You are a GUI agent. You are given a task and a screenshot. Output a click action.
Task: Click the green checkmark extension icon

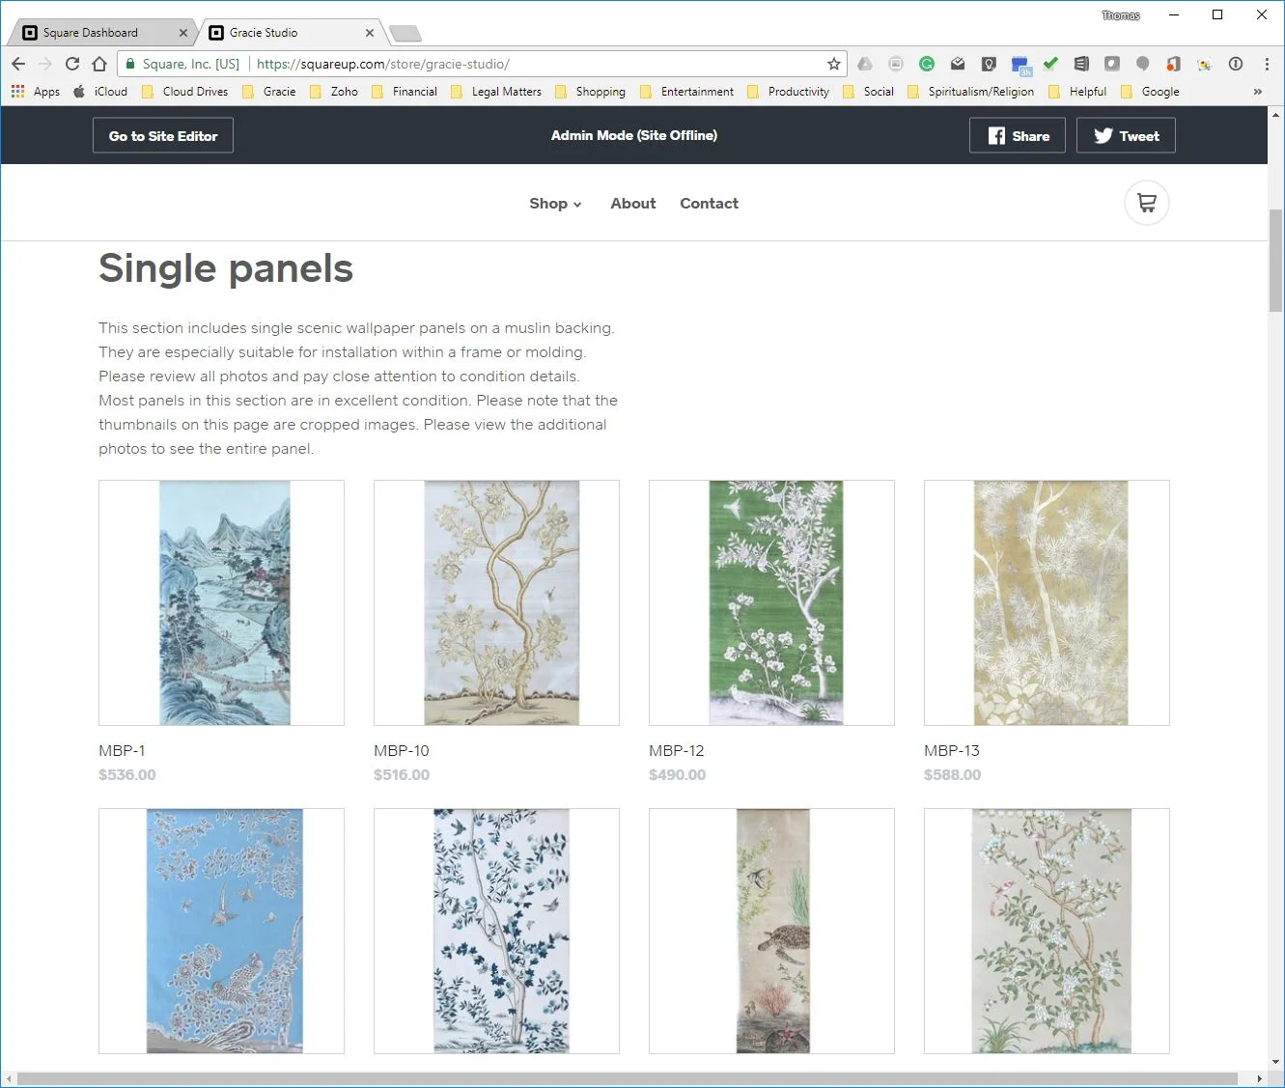point(1050,64)
